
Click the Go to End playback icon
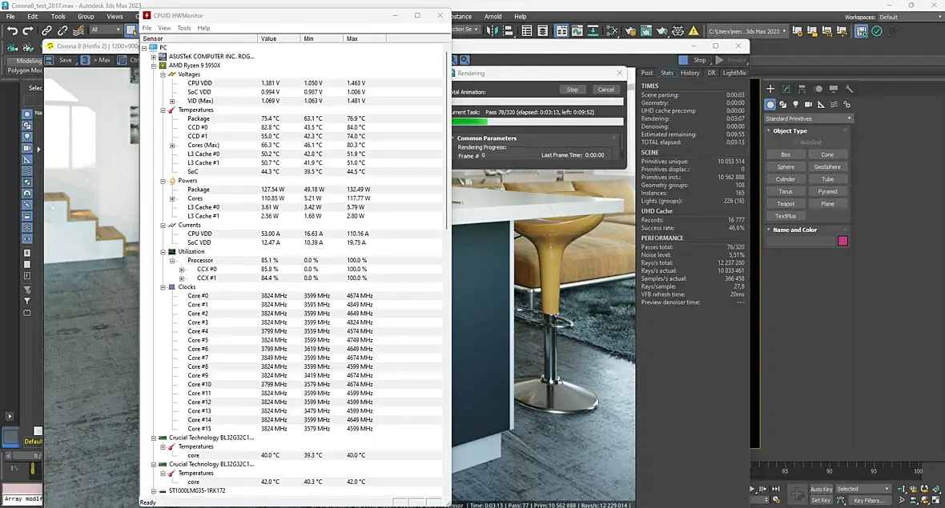click(776, 489)
